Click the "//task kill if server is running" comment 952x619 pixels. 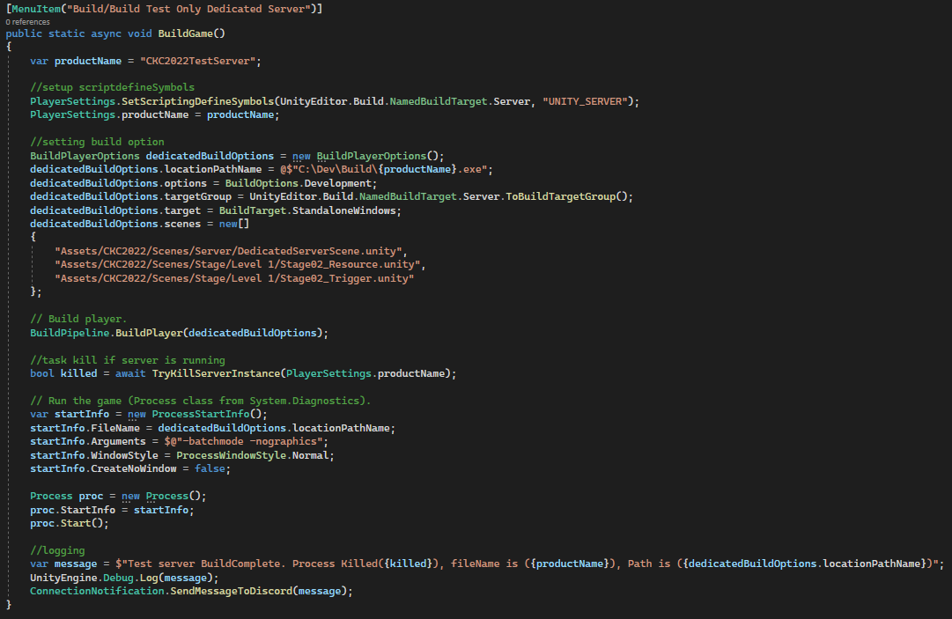(x=127, y=360)
